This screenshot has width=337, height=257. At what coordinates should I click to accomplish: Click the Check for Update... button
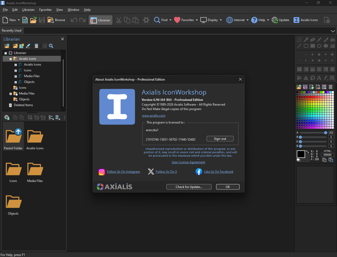click(189, 187)
